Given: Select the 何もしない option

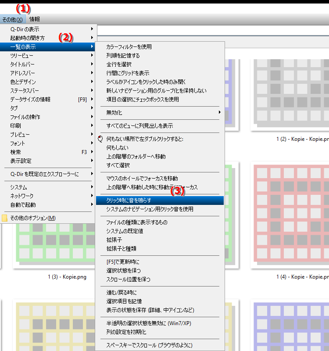Looking at the screenshot, I should coord(160,147).
